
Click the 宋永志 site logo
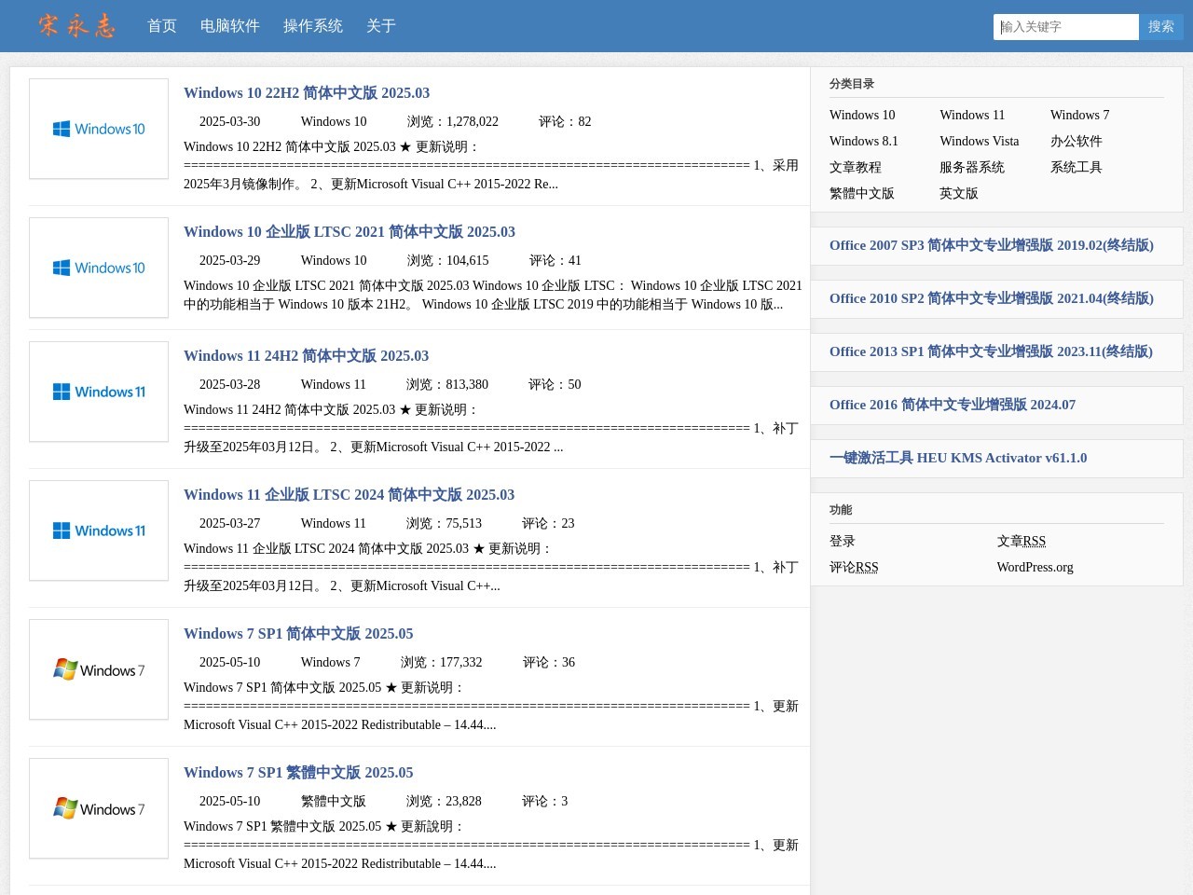pos(77,25)
